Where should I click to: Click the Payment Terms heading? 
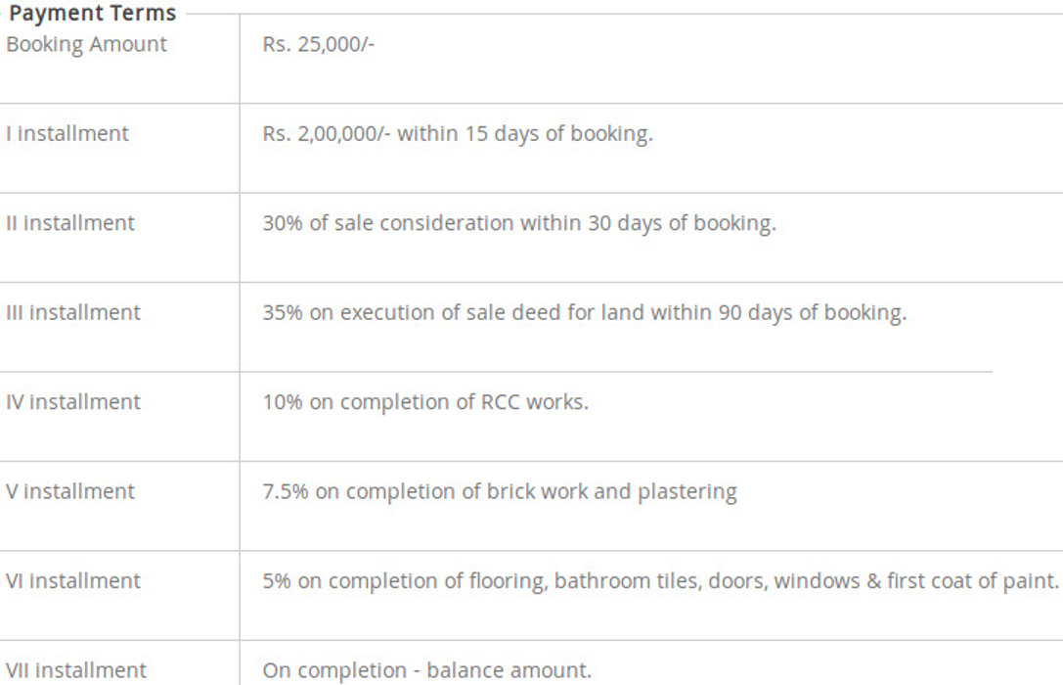click(93, 14)
